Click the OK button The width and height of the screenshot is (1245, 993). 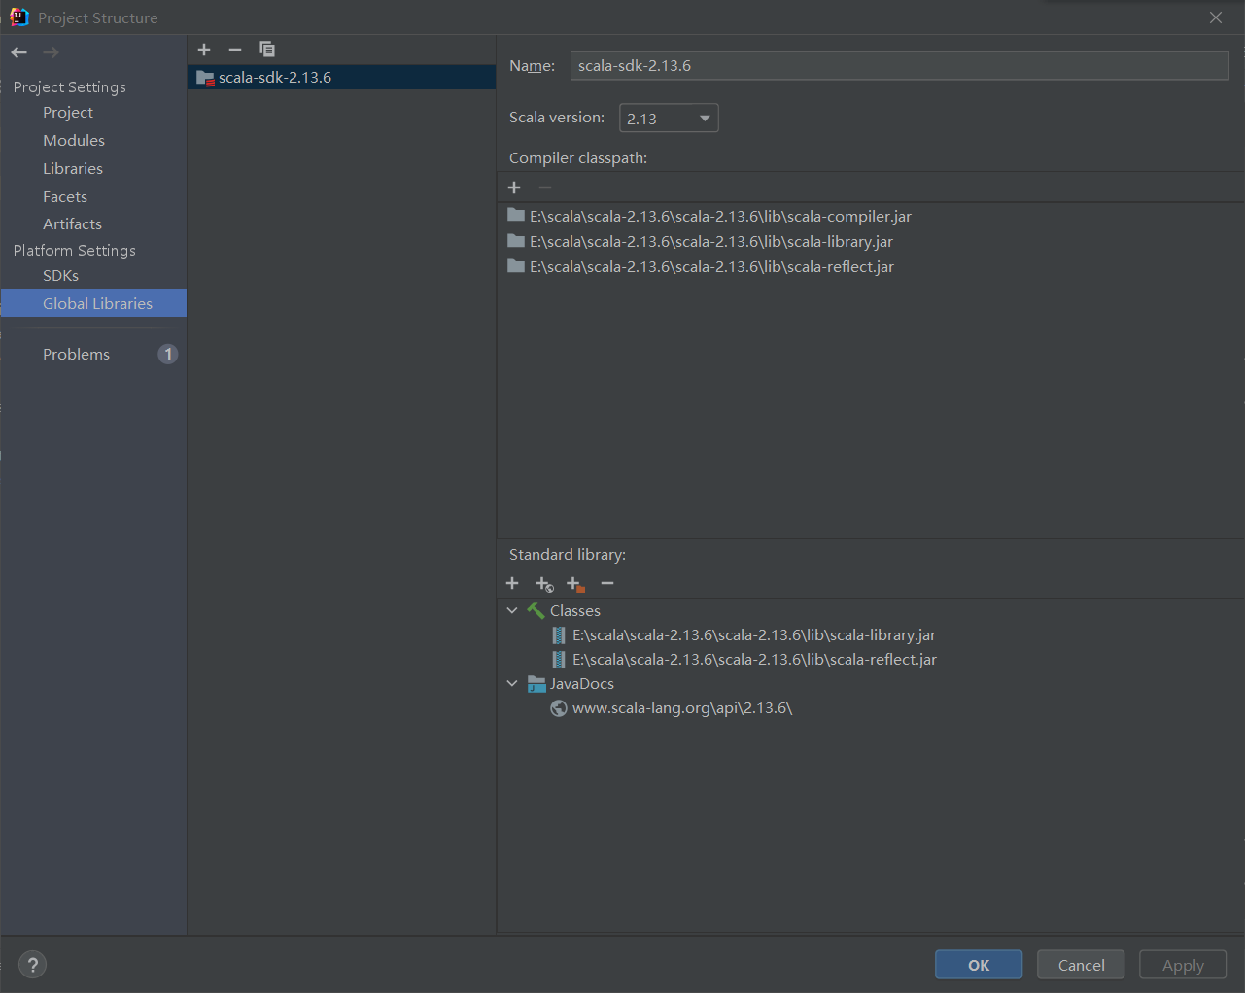coord(979,965)
